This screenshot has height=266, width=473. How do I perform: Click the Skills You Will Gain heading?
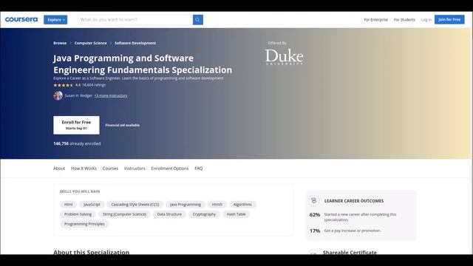pyautogui.click(x=80, y=191)
